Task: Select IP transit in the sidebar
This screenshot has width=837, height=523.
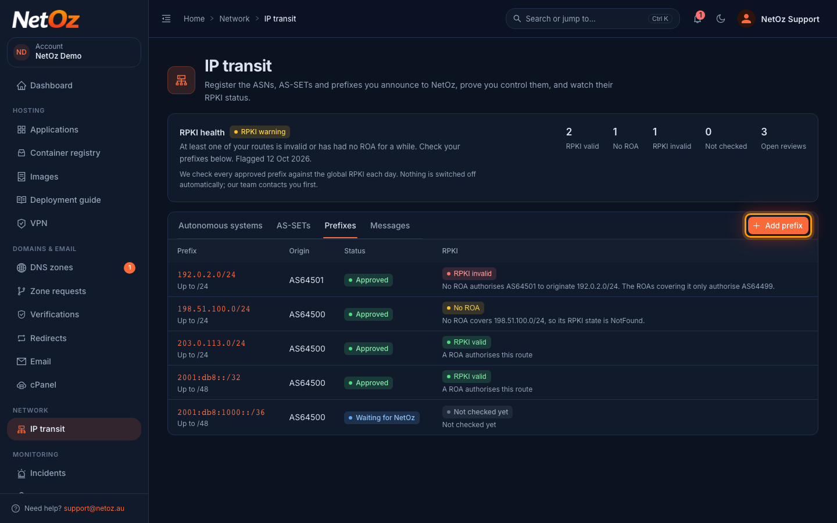Action: (74, 429)
